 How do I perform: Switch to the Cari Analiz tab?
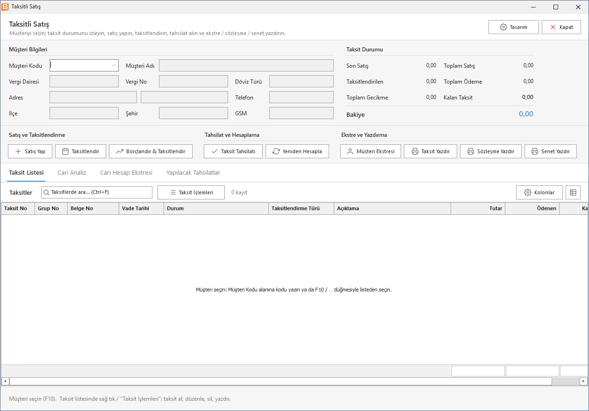point(72,173)
